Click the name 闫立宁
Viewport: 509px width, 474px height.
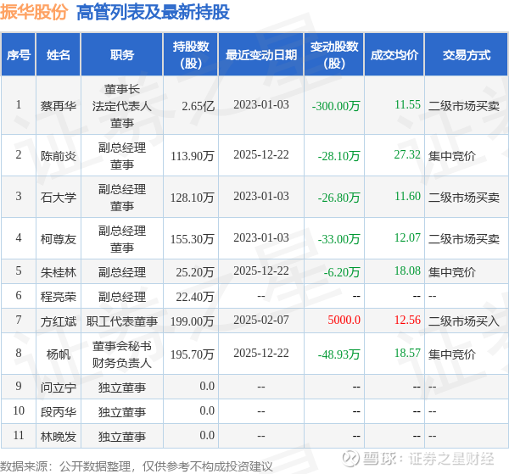point(59,387)
